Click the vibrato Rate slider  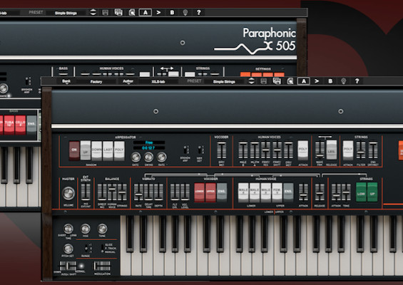138,192
